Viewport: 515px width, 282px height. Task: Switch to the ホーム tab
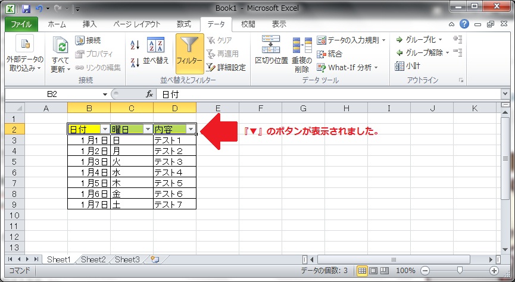tap(57, 24)
